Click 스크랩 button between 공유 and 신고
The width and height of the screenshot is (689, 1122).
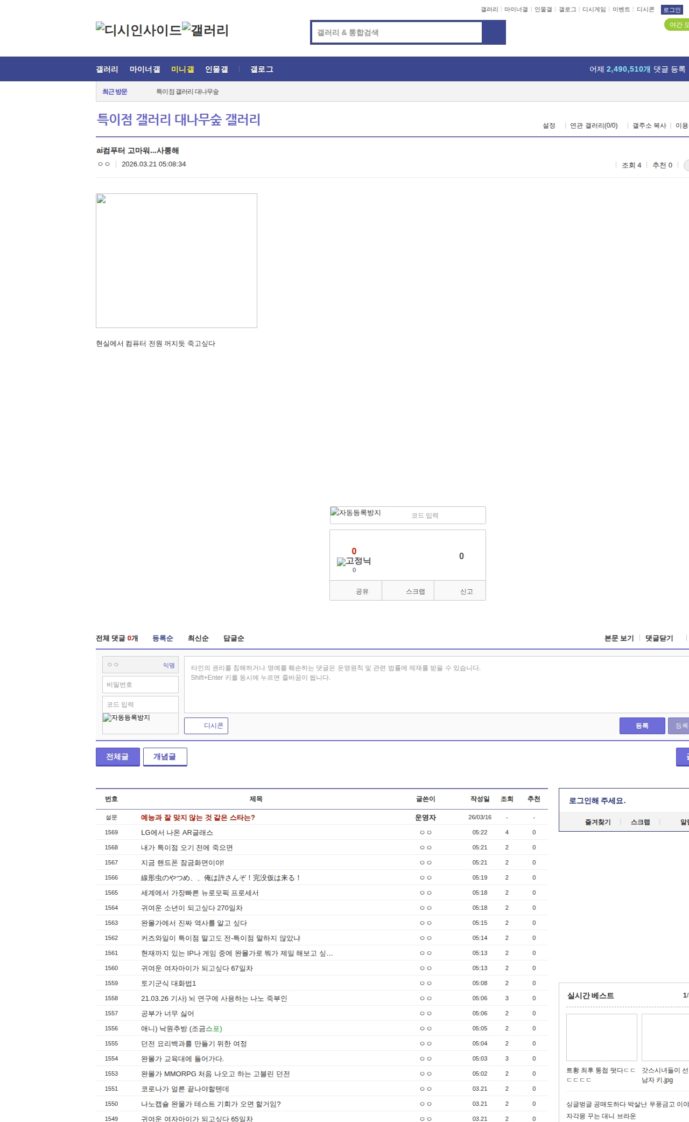(408, 591)
